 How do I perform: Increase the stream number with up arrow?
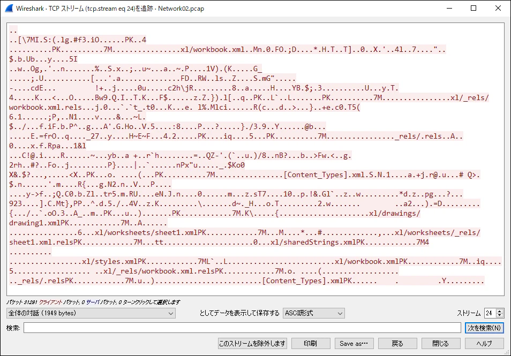click(x=500, y=310)
